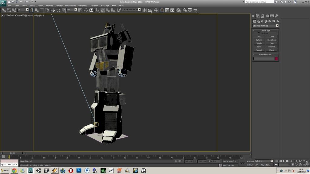310x174 pixels.
Task: Open the Rendering menu
Action: coord(82,6)
